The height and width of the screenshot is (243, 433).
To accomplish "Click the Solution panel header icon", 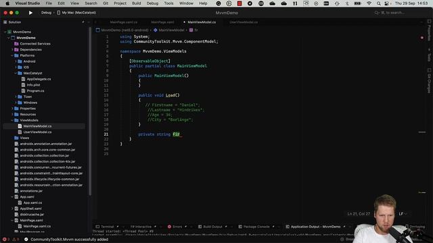I will point(5,22).
